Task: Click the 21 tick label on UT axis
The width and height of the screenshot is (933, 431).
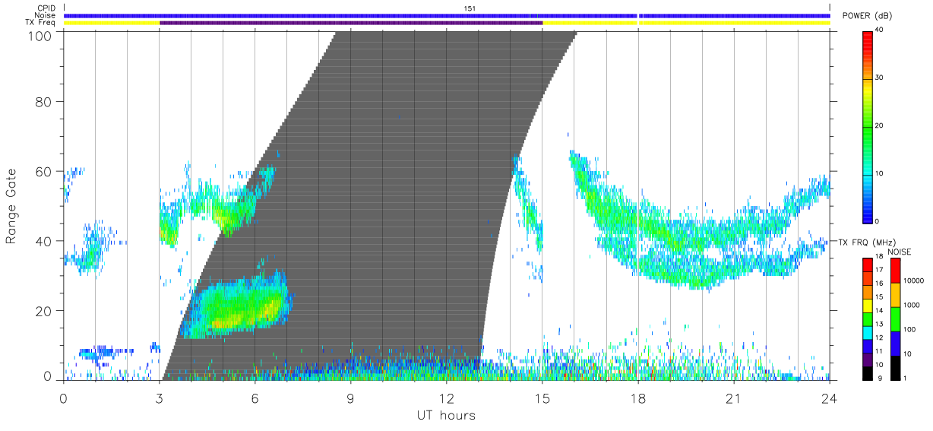Action: [x=733, y=398]
